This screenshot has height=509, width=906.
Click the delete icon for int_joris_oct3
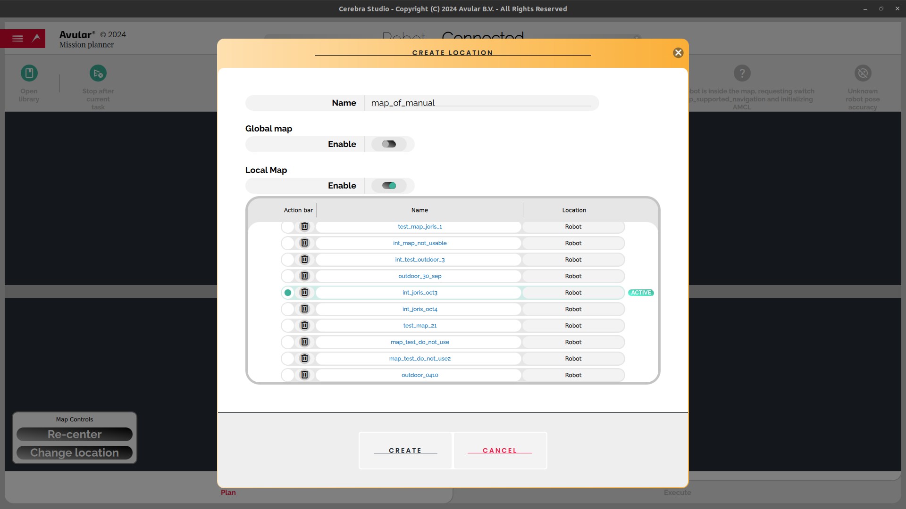click(x=304, y=292)
